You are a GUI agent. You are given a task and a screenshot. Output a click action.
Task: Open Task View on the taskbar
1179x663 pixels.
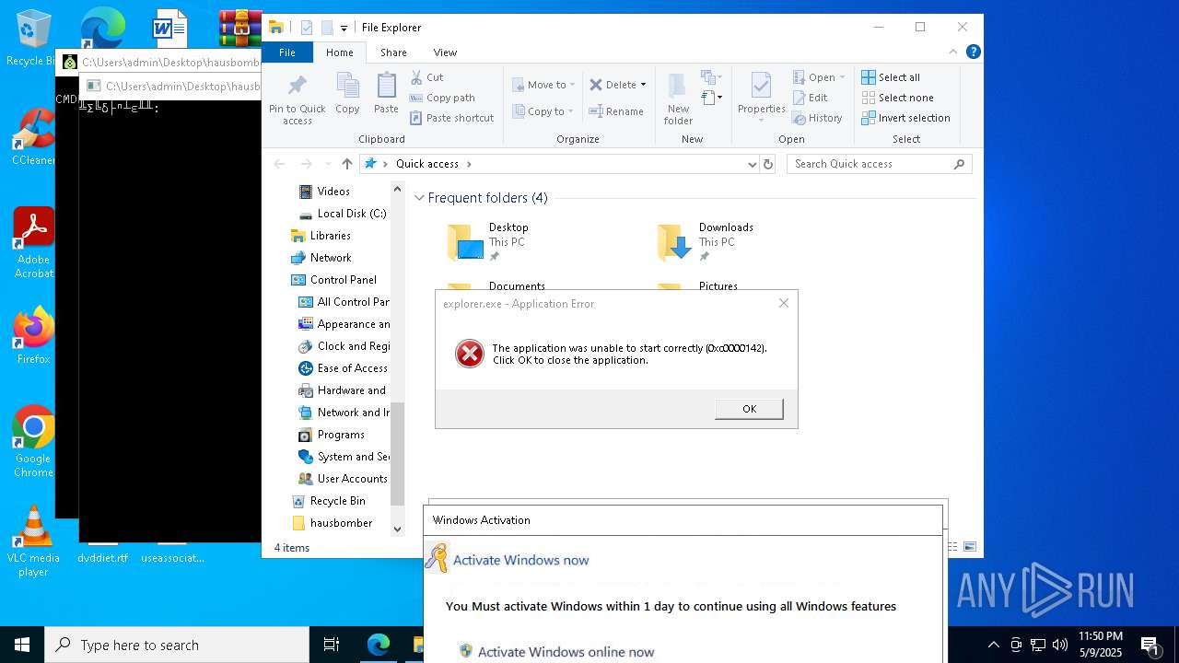(332, 645)
